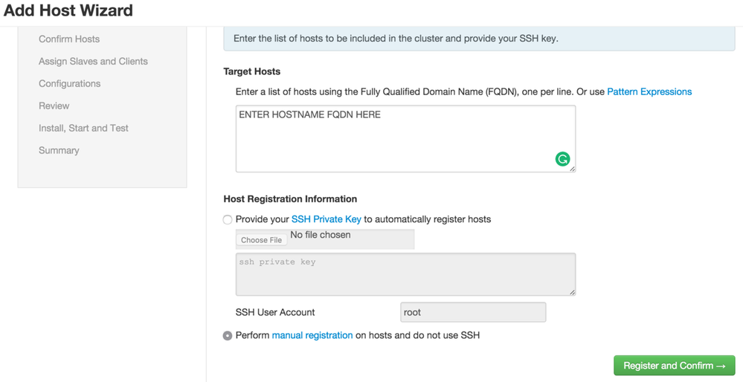The height and width of the screenshot is (382, 743).
Task: Click the No file chosen label
Action: click(321, 235)
